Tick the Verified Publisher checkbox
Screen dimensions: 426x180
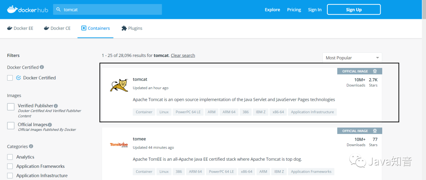pyautogui.click(x=11, y=107)
